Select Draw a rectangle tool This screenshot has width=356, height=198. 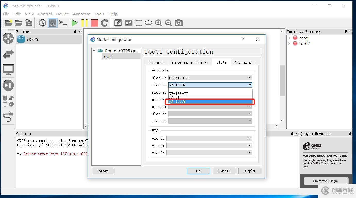point(138,23)
